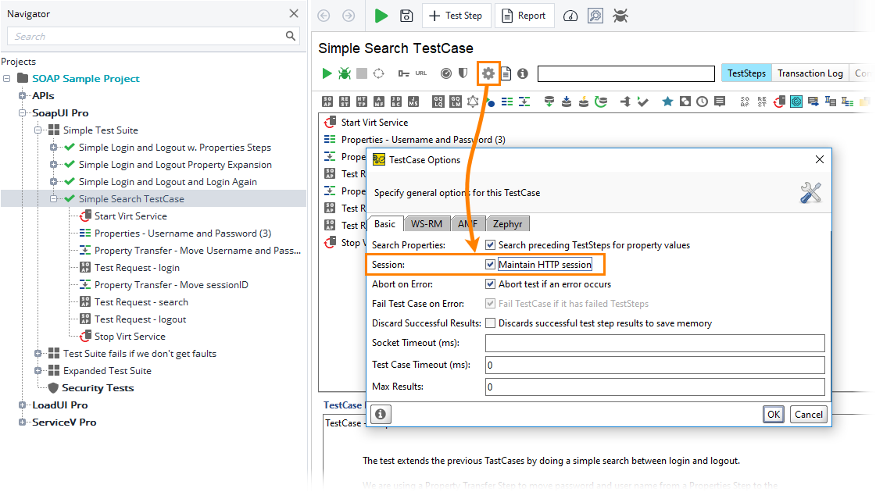Select the TestSteps tab
Image resolution: width=876 pixels, height=492 pixels.
point(746,73)
